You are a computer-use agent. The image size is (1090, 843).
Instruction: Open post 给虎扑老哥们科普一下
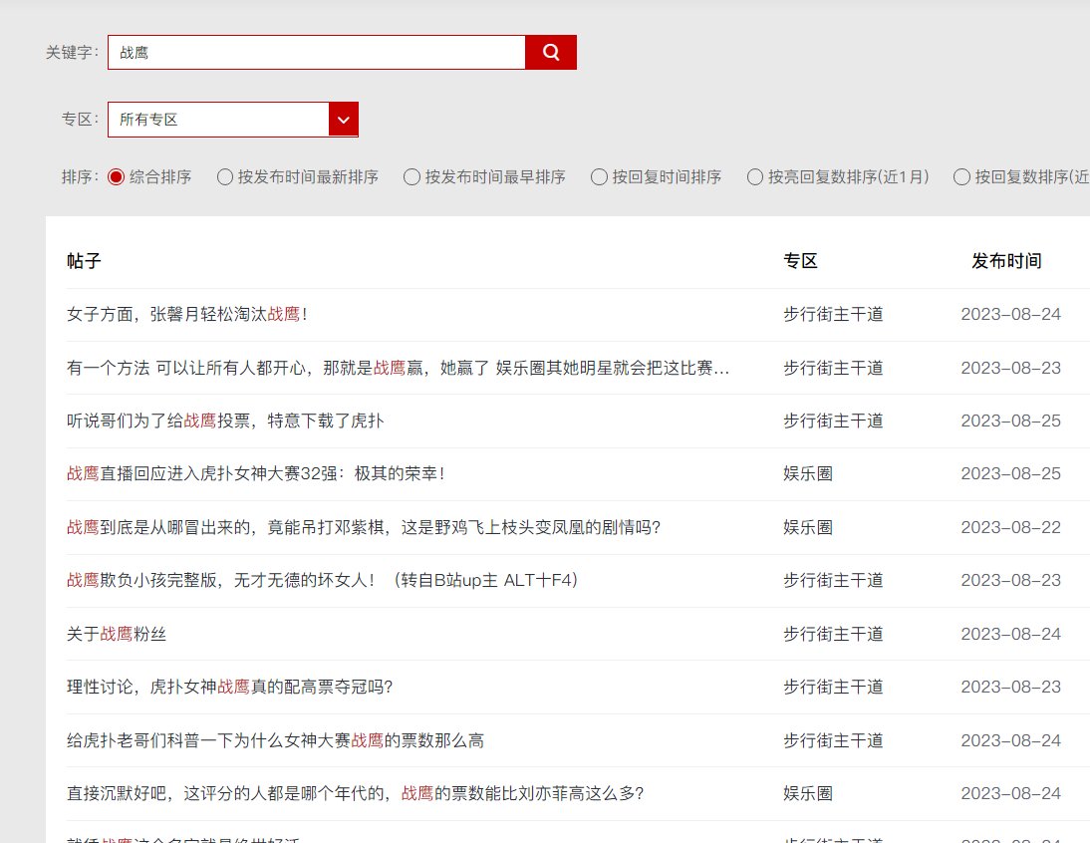pos(275,740)
